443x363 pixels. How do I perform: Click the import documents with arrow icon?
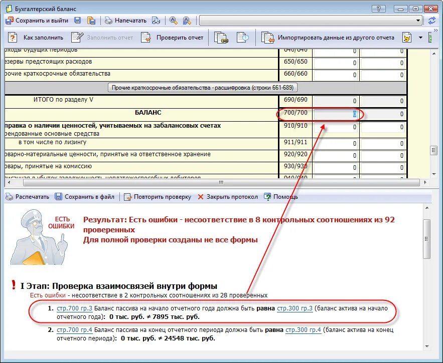(267, 38)
